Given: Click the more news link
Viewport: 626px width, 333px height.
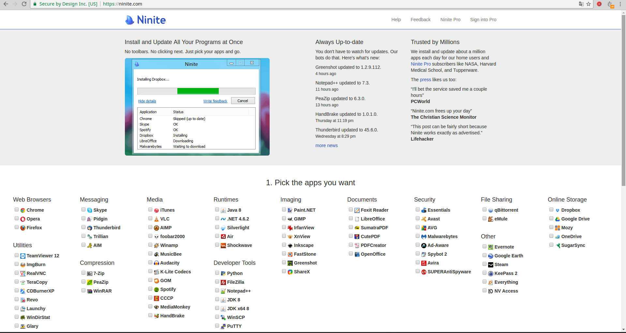Looking at the screenshot, I should pos(326,145).
